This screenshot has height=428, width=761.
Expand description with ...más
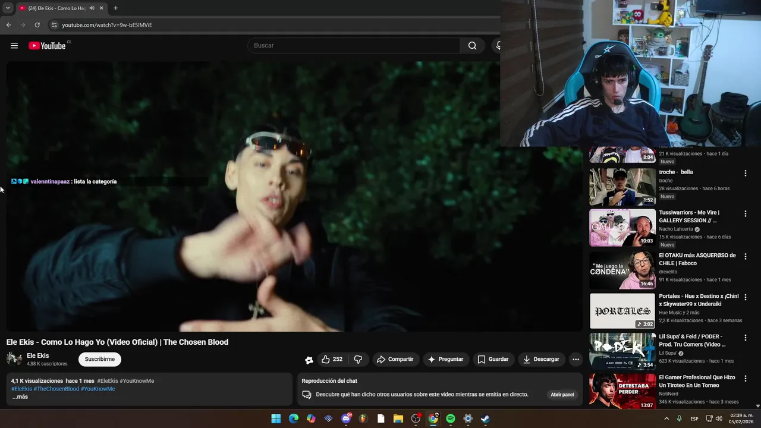pyautogui.click(x=20, y=396)
